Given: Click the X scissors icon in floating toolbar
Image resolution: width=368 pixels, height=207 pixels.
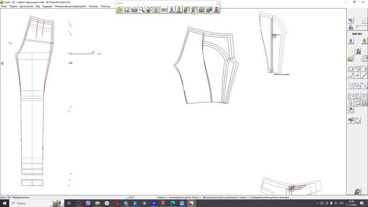Looking at the screenshot, I should pos(194,10).
